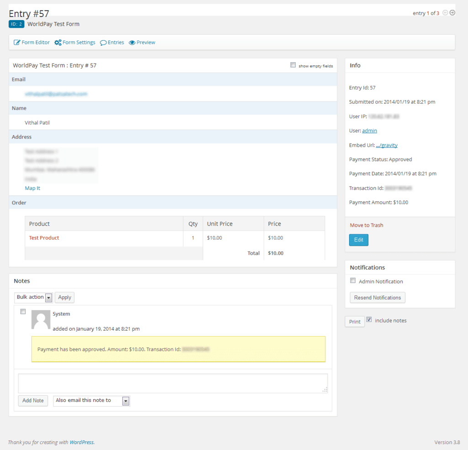The height and width of the screenshot is (450, 468).
Task: Check the Admin Notification checkbox
Action: [352, 280]
